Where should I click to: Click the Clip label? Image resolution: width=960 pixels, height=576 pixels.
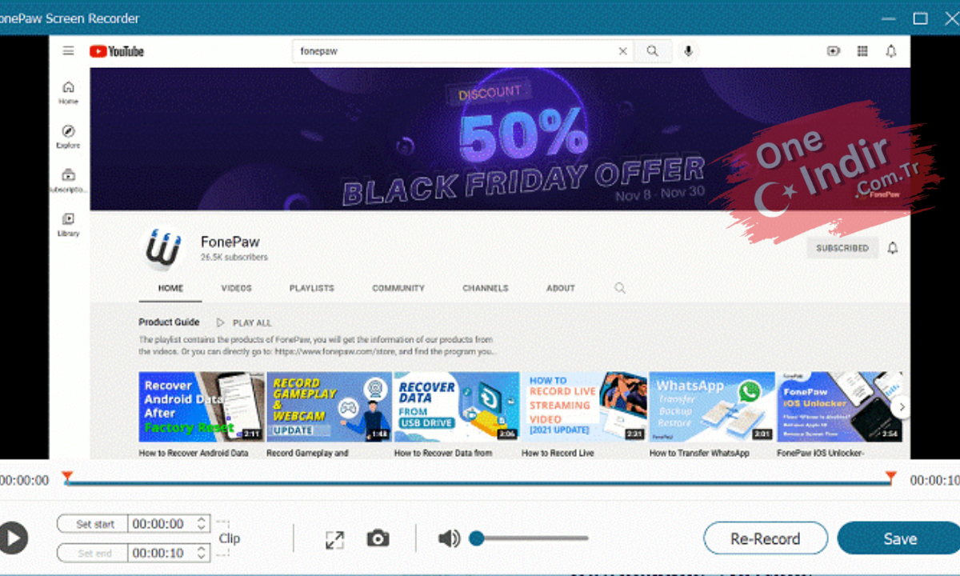click(x=230, y=538)
